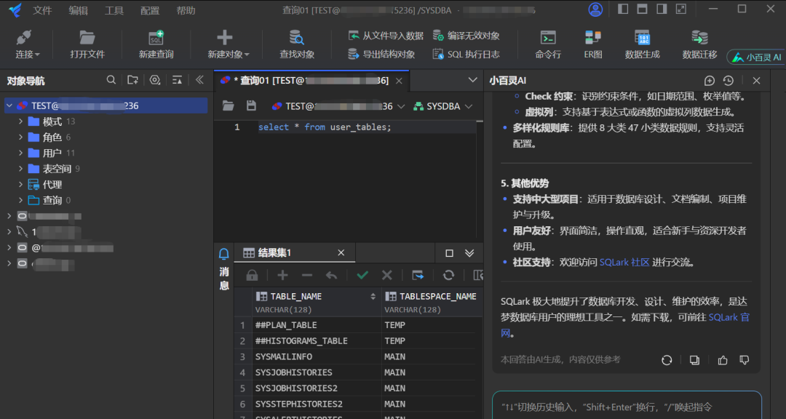Viewport: 786px width, 419px height.
Task: Collapse the TEST@ connection tree node
Action: click(x=9, y=105)
